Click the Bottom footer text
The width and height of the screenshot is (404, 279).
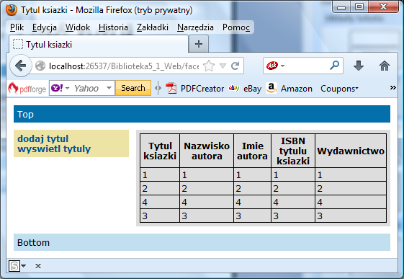point(33,242)
